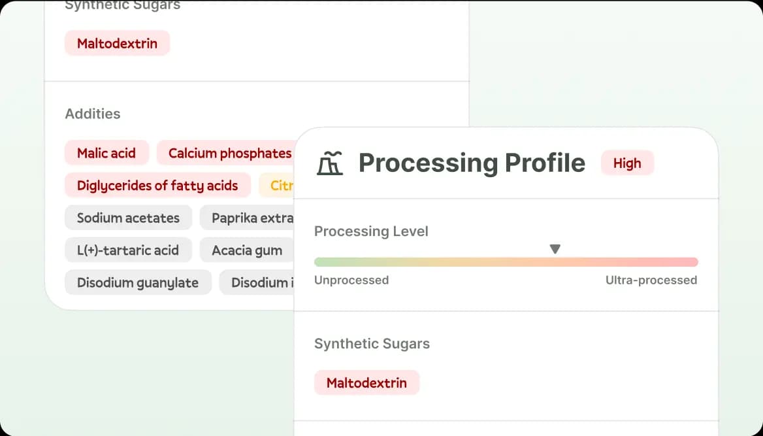Select the L(+)-tartaric acid tag

128,250
